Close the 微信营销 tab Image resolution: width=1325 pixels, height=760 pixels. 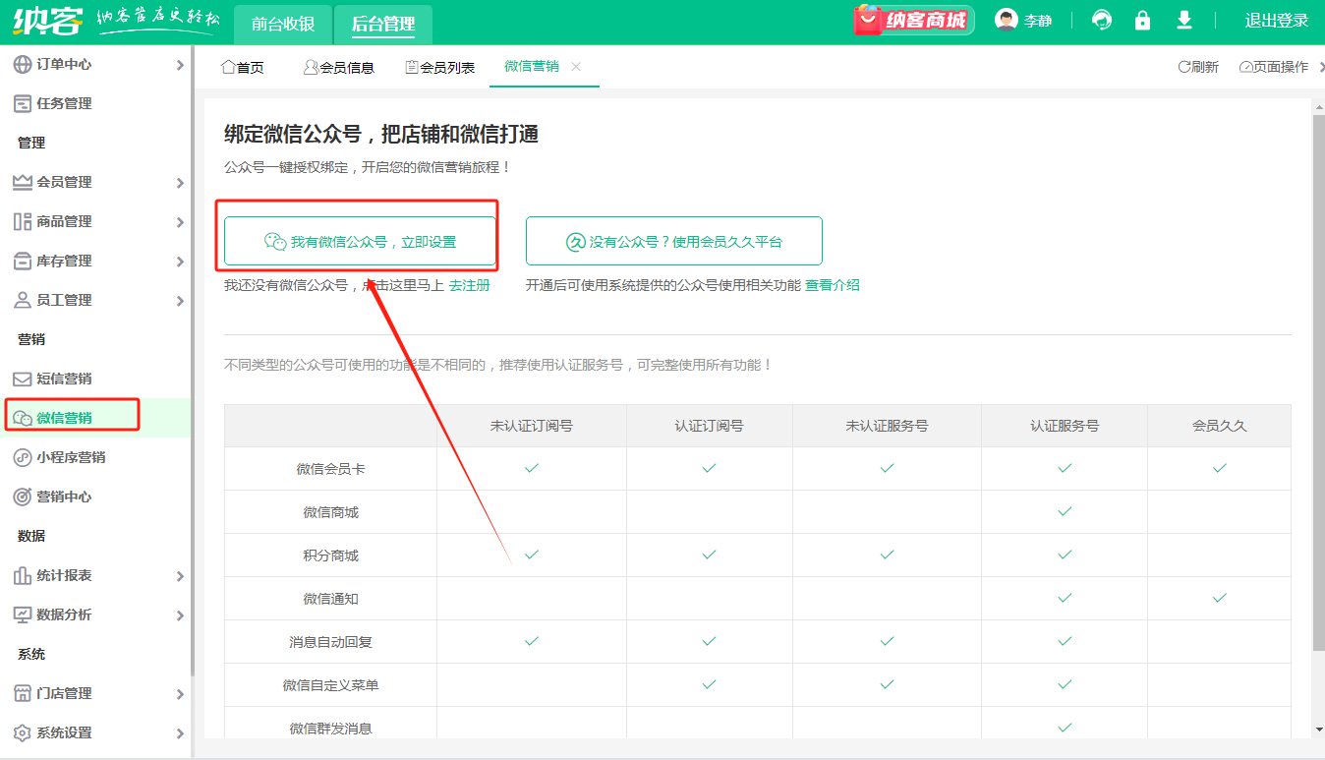(576, 67)
